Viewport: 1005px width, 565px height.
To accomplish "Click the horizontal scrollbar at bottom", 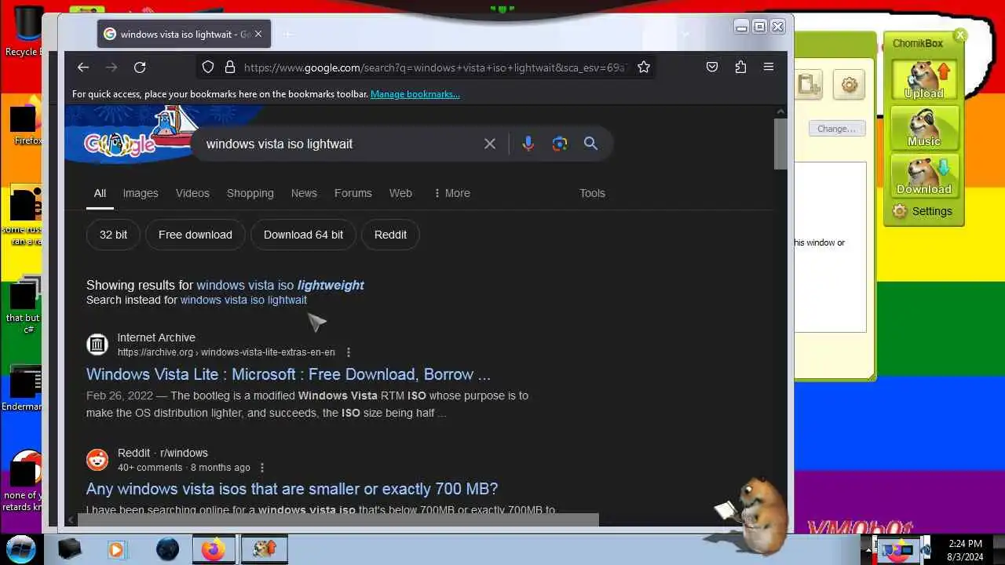I will coord(338,519).
